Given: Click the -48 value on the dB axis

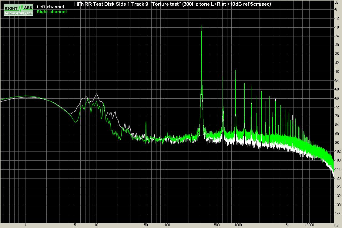Looking at the screenshot, I should [x=337, y=72].
